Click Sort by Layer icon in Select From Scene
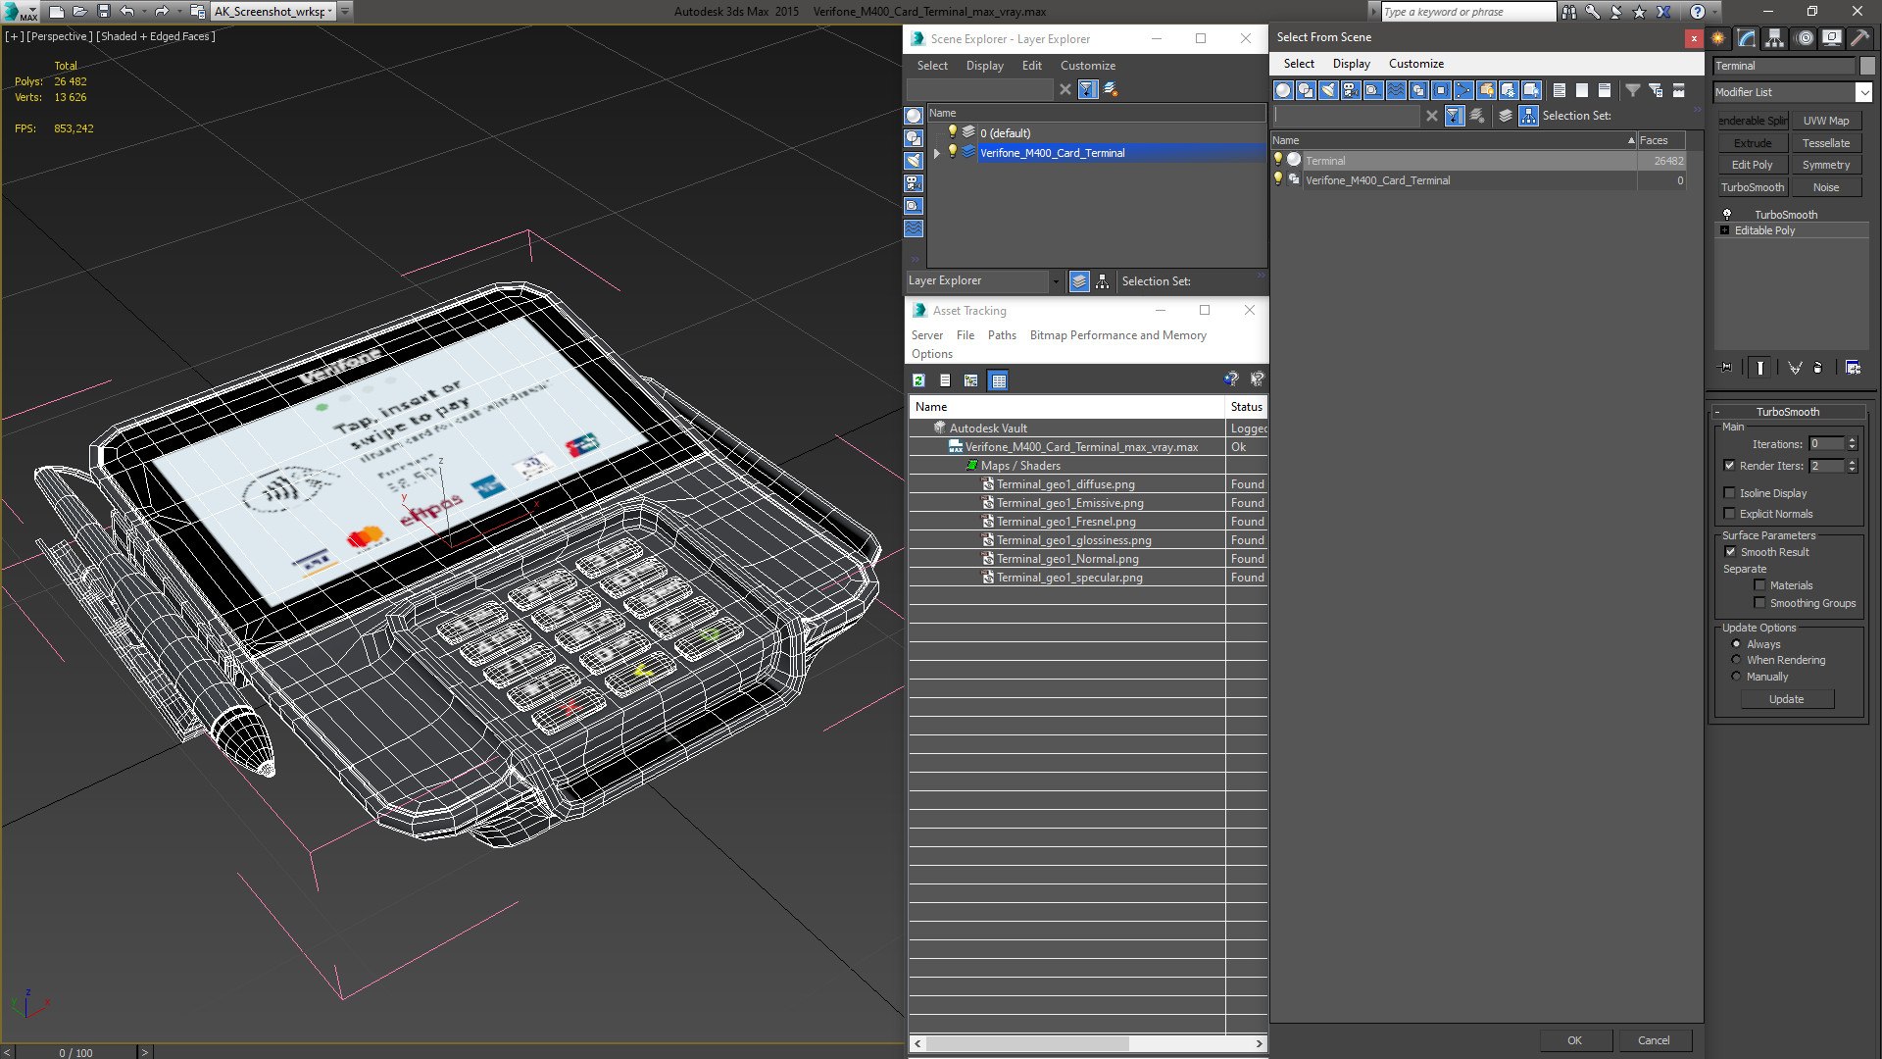Image resolution: width=1882 pixels, height=1059 pixels. pyautogui.click(x=1506, y=116)
